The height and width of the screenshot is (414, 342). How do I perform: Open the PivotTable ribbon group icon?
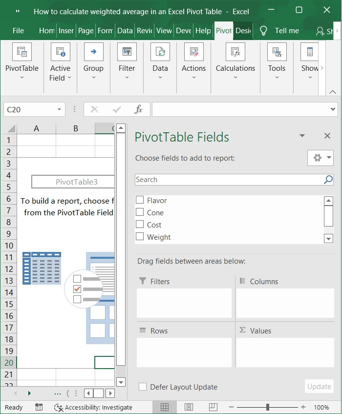tap(21, 52)
